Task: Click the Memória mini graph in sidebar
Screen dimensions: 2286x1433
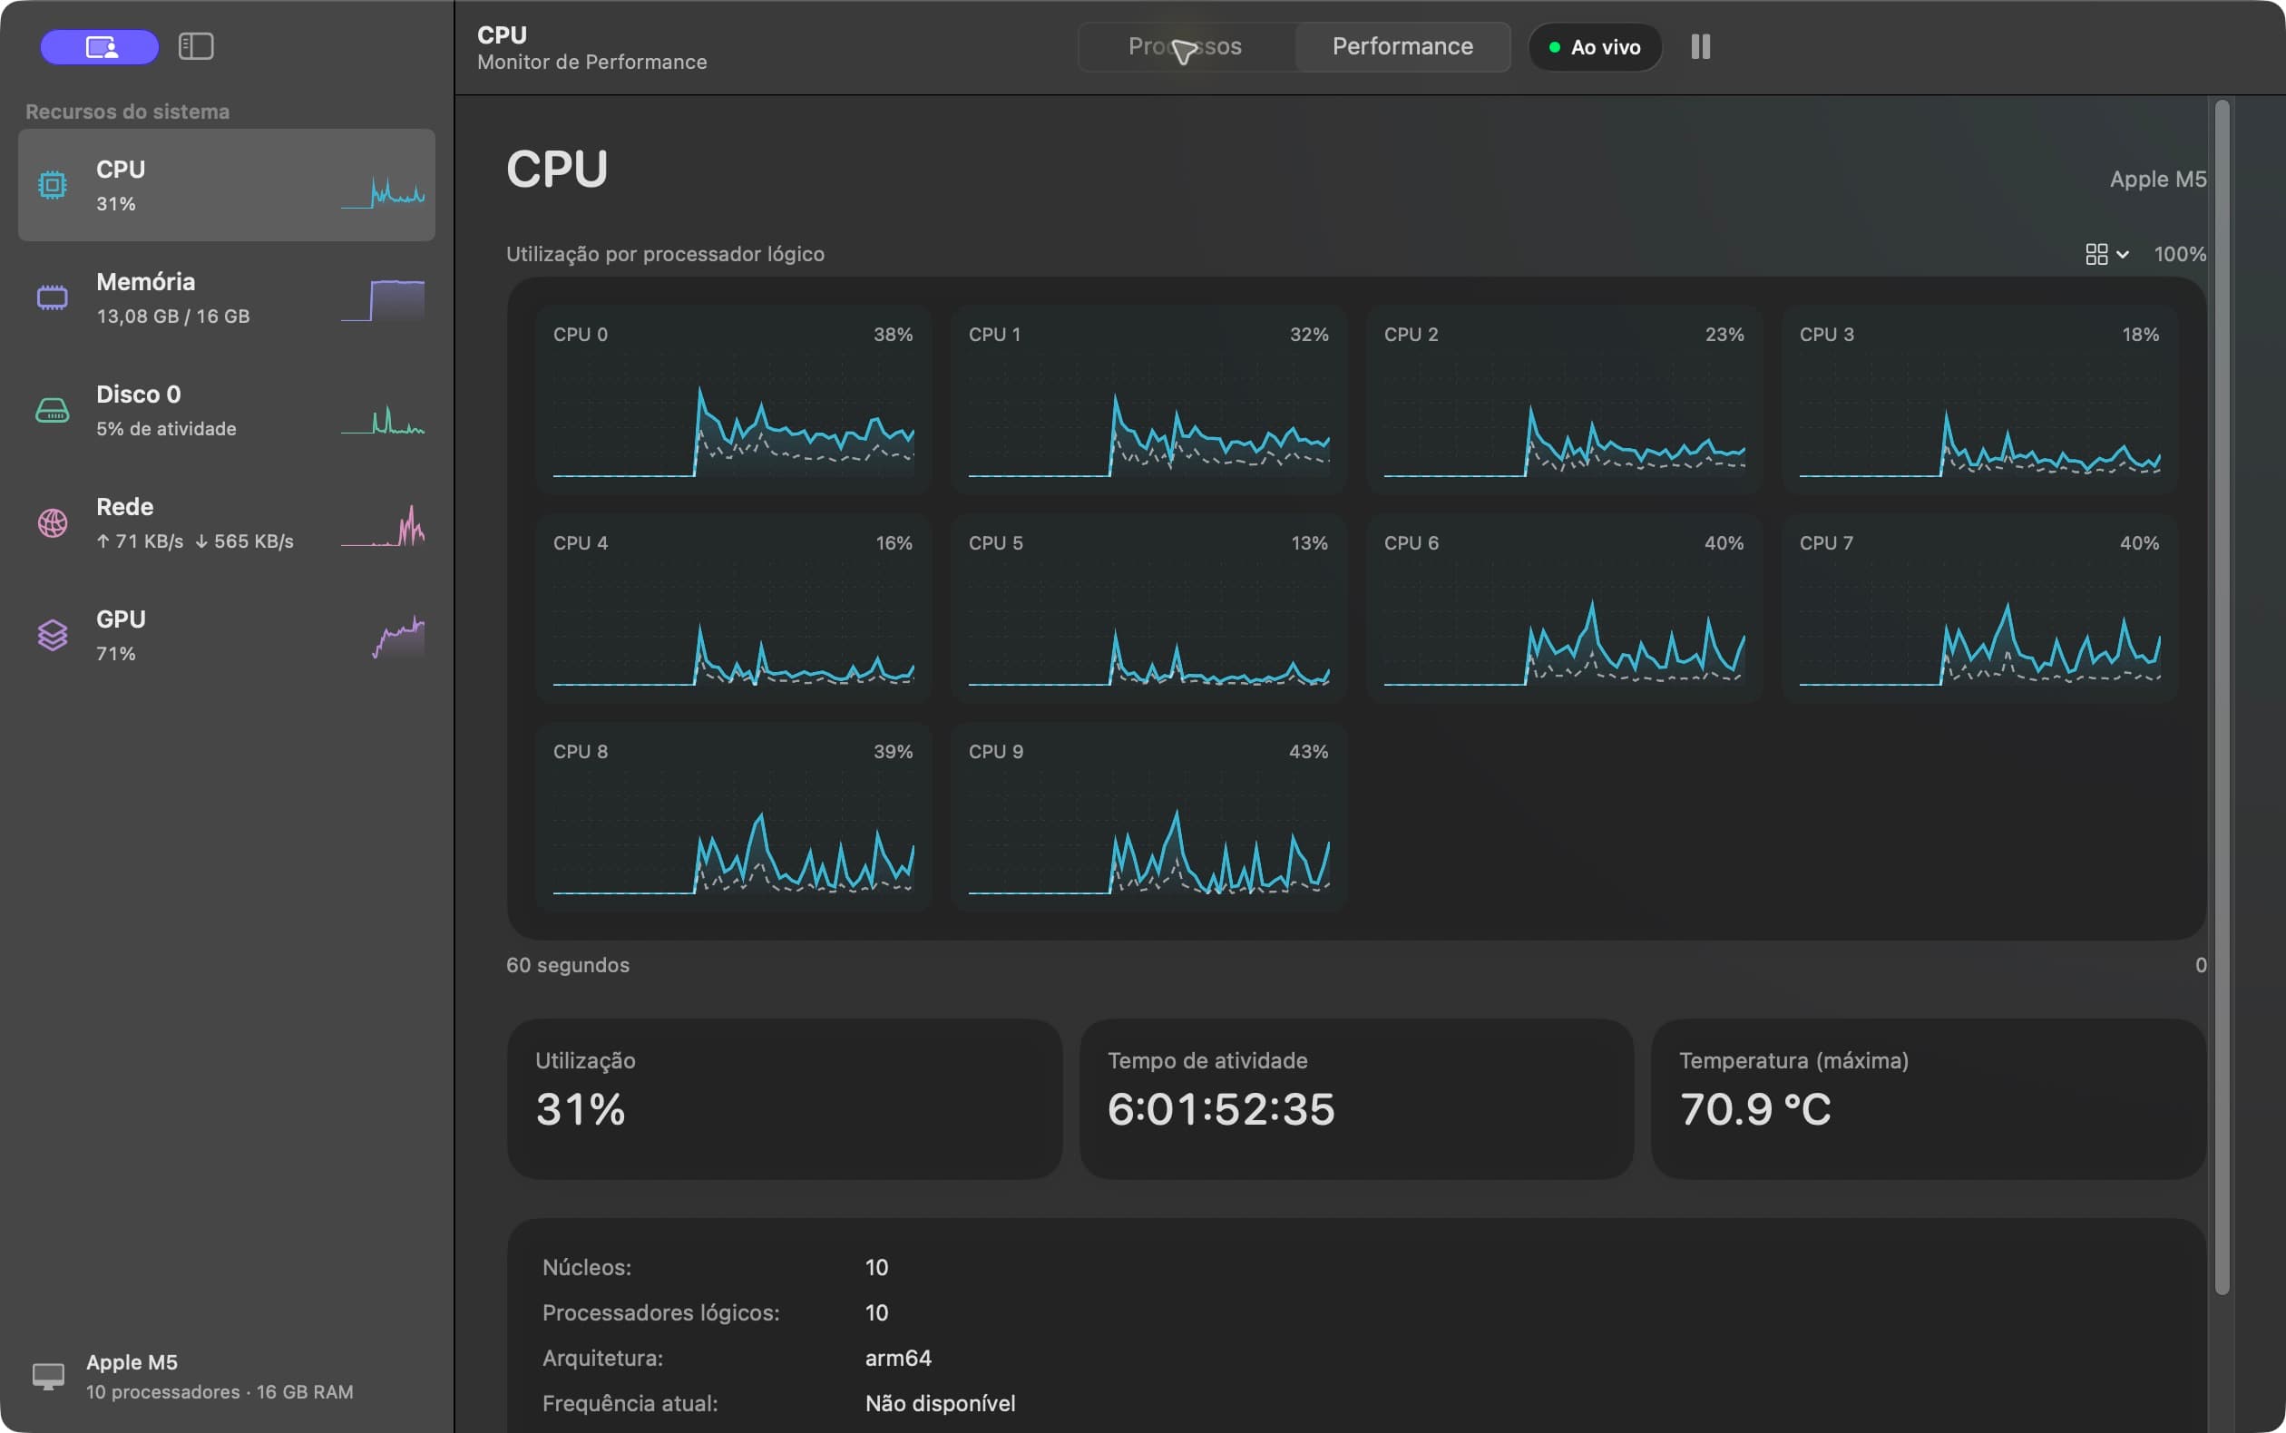Action: 383,300
